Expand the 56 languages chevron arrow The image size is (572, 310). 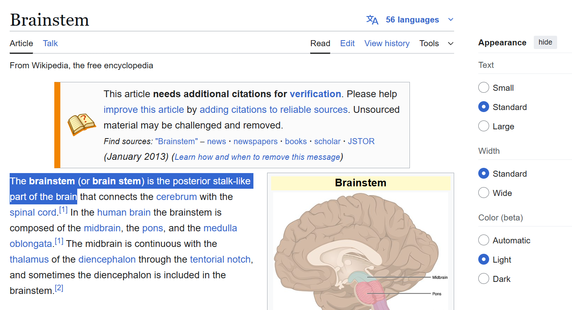451,20
